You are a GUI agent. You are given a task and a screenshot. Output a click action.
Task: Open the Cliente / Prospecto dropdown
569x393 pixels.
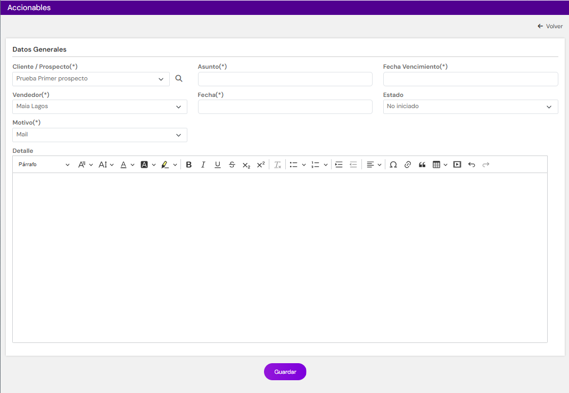[x=90, y=79]
